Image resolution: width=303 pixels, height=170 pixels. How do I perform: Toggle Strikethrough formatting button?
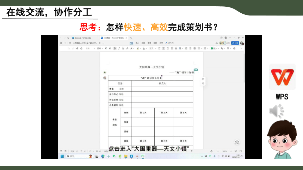click(127, 48)
